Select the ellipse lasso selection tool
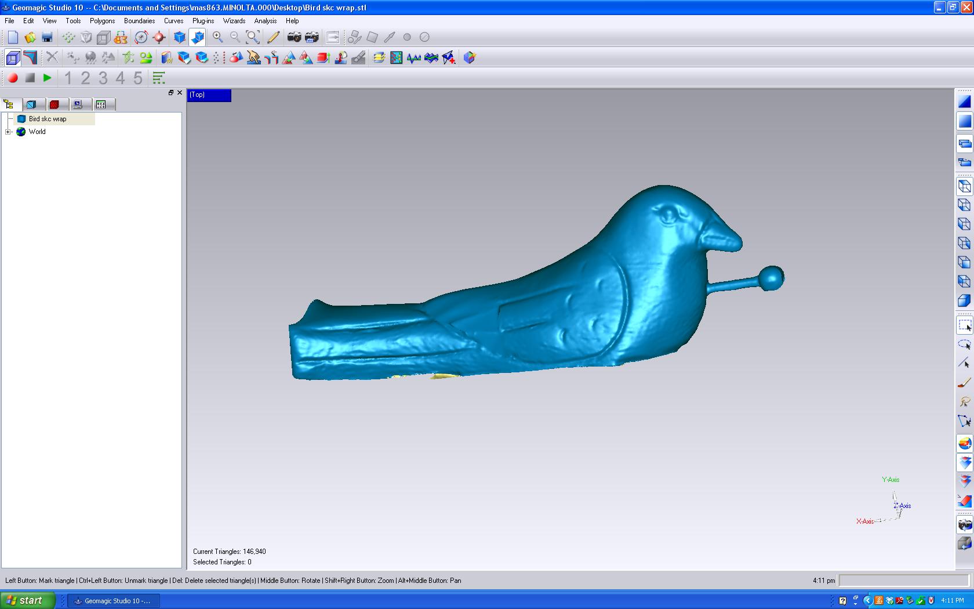 965,345
